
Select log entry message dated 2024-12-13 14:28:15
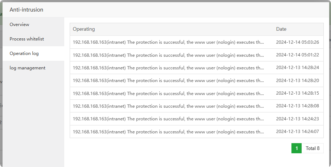tap(168, 93)
